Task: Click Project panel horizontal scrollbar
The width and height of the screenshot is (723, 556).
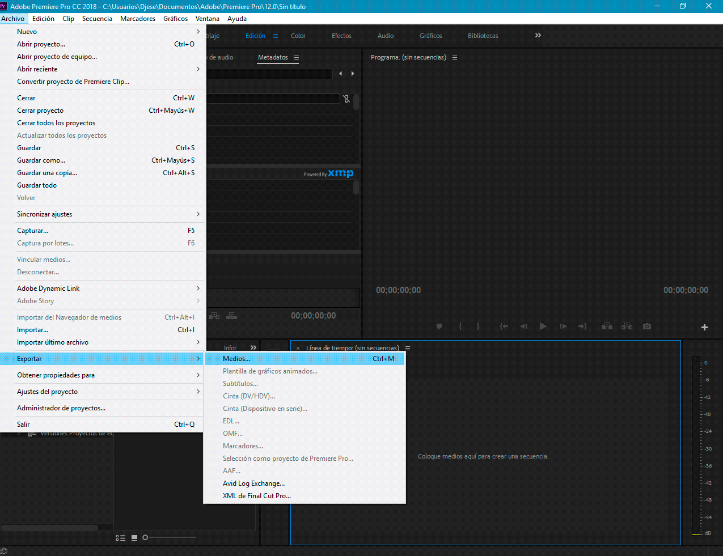Action: coord(49,528)
